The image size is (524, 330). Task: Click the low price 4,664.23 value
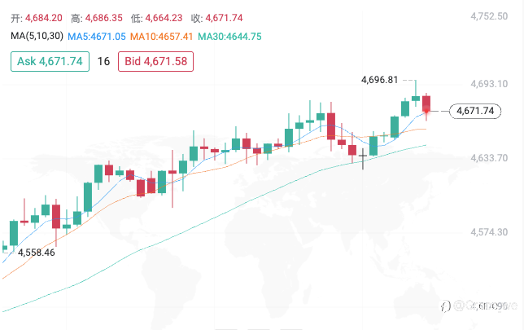tap(164, 18)
